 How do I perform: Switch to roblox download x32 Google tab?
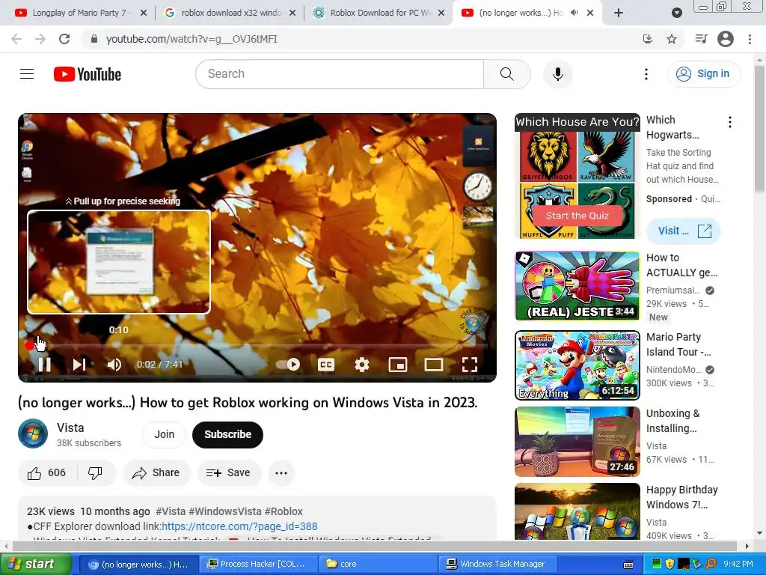coord(230,13)
